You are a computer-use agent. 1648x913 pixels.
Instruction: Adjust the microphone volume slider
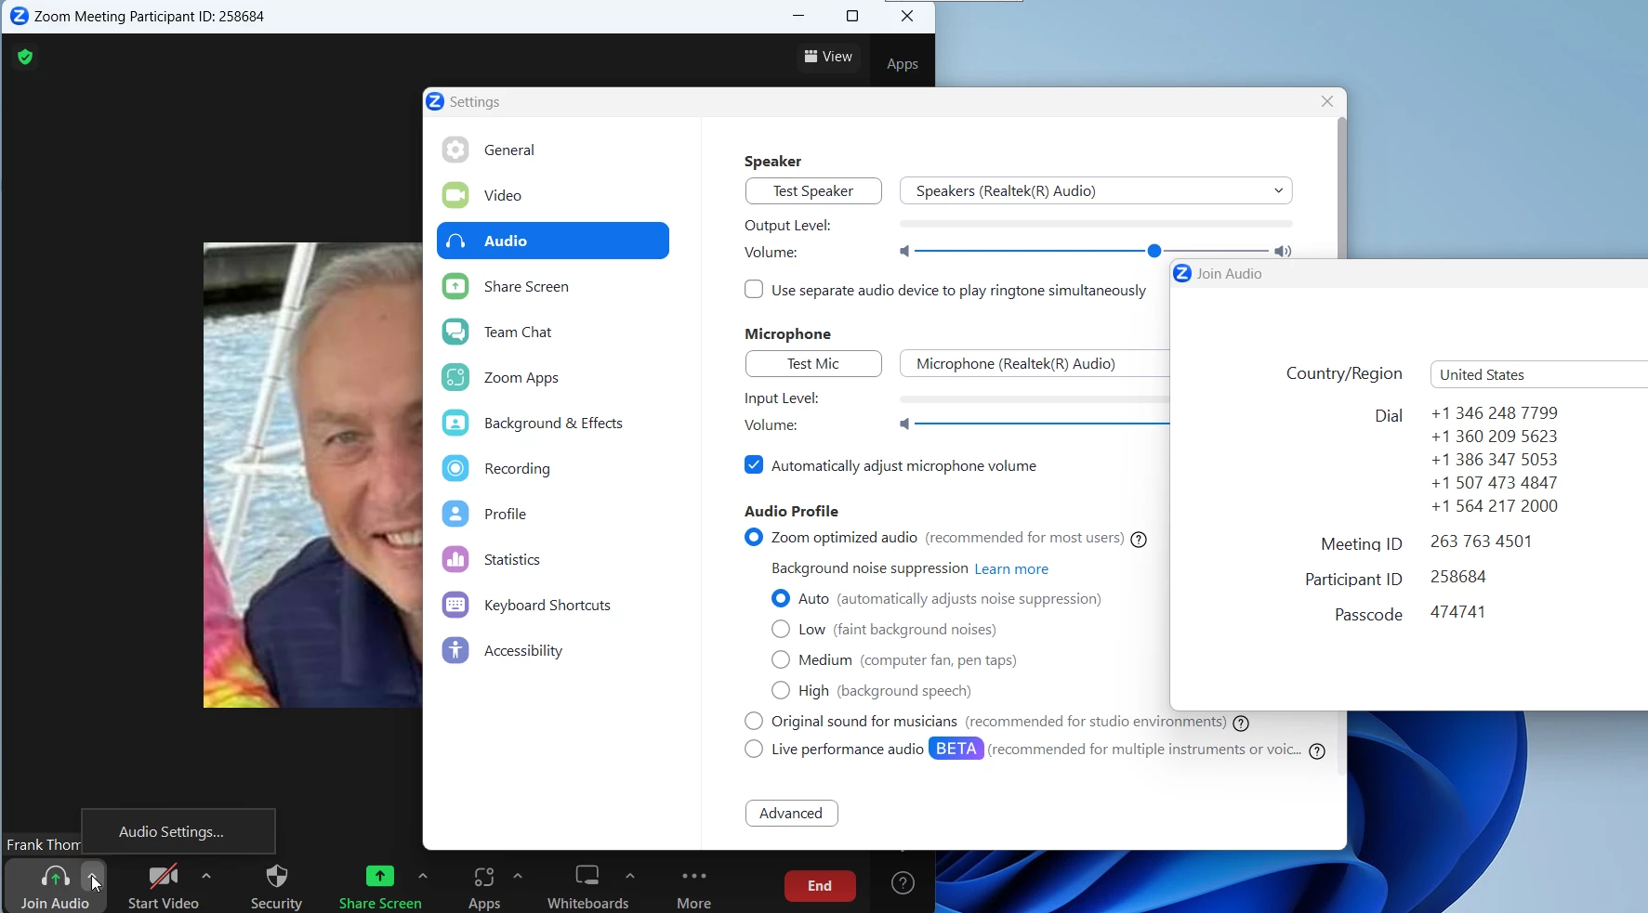(x=1042, y=424)
